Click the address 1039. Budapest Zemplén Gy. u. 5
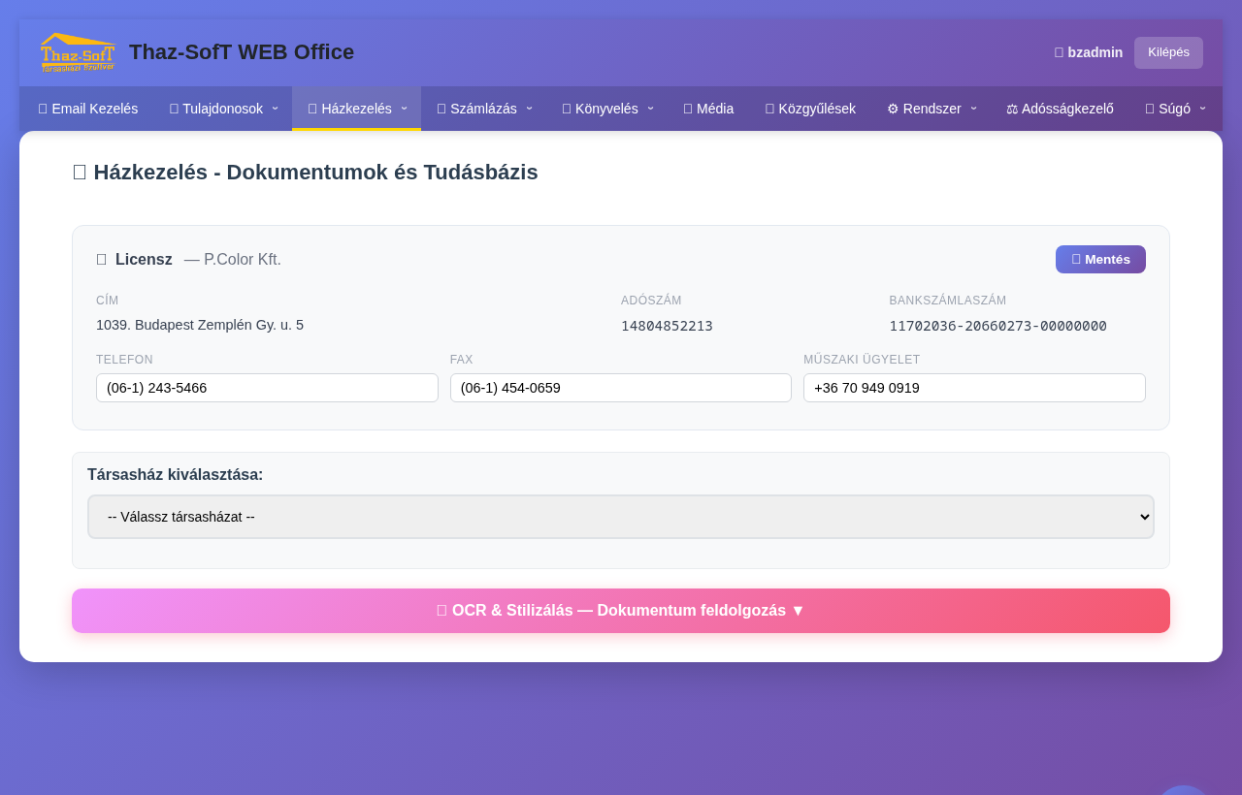This screenshot has height=795, width=1242. [200, 325]
